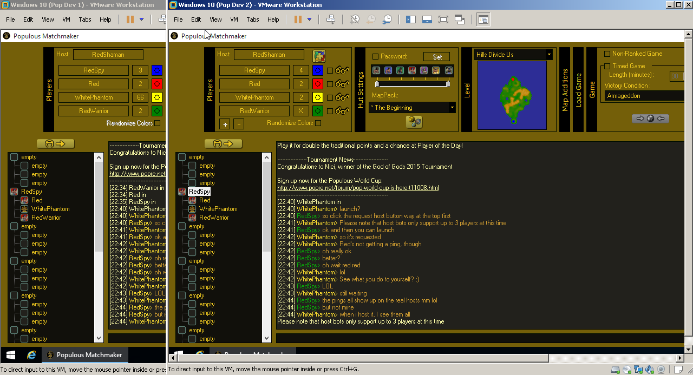693x375 pixels.
Task: Click the glasses icon next to RedSpy
Action: point(342,70)
